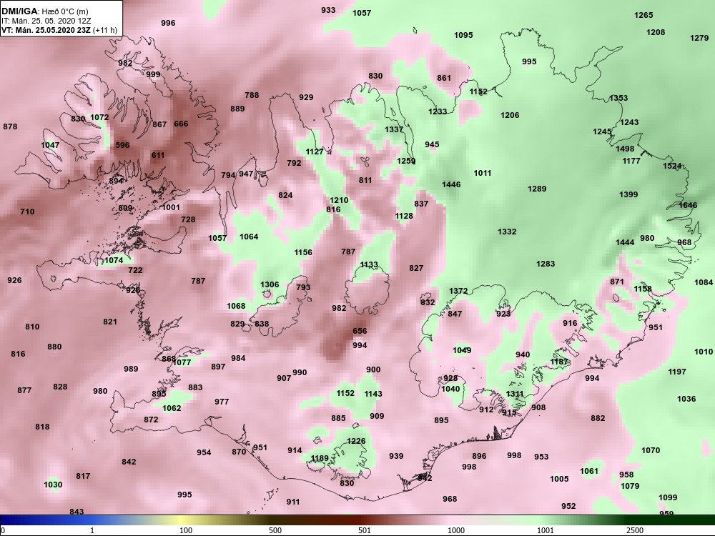Select the map value 878

(x=10, y=126)
